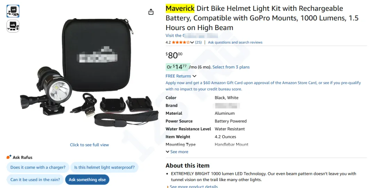Viewport: 375px width, 188px height.
Task: Click the share icon above product image
Action: 151,12
